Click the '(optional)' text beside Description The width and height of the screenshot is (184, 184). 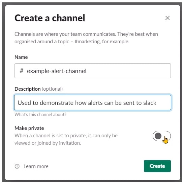[52, 89]
